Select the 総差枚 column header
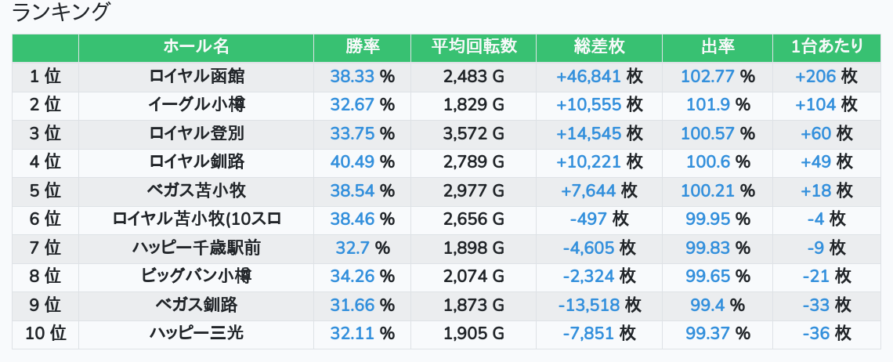The image size is (893, 362). [599, 47]
